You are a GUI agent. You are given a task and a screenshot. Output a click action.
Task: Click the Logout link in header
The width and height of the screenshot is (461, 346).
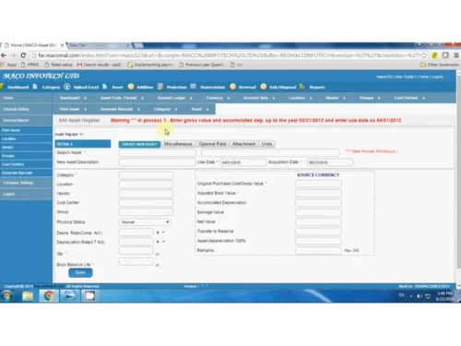(437, 77)
